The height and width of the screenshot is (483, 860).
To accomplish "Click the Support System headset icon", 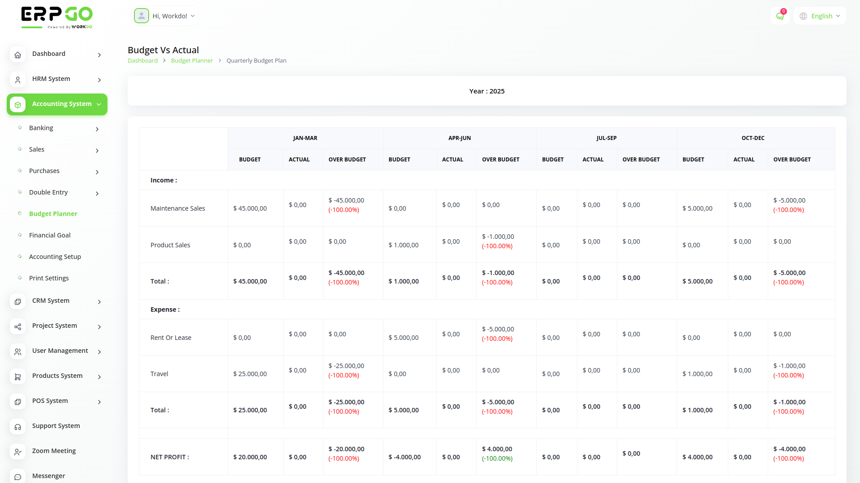I will click(x=17, y=427).
